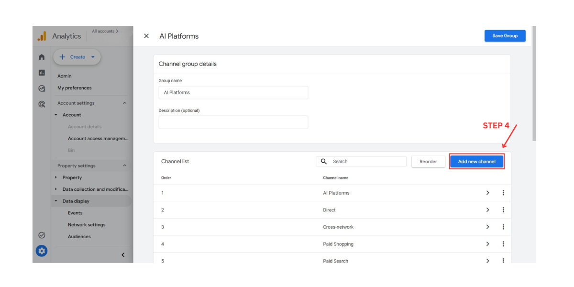This screenshot has height=287, width=574.
Task: Open more options for Direct row
Action: tap(503, 210)
